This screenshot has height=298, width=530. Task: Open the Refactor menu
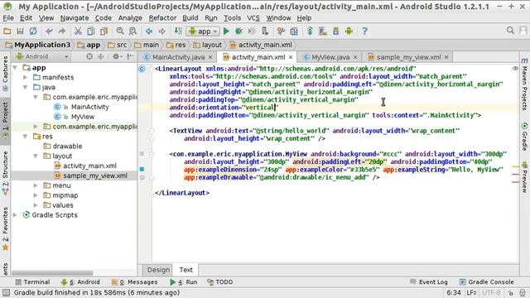162,18
